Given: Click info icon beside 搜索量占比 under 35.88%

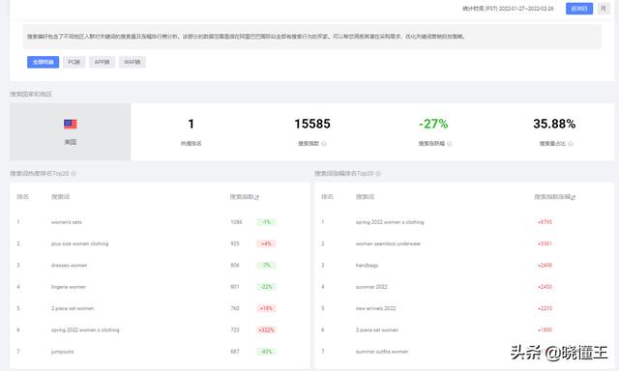Looking at the screenshot, I should (x=571, y=144).
